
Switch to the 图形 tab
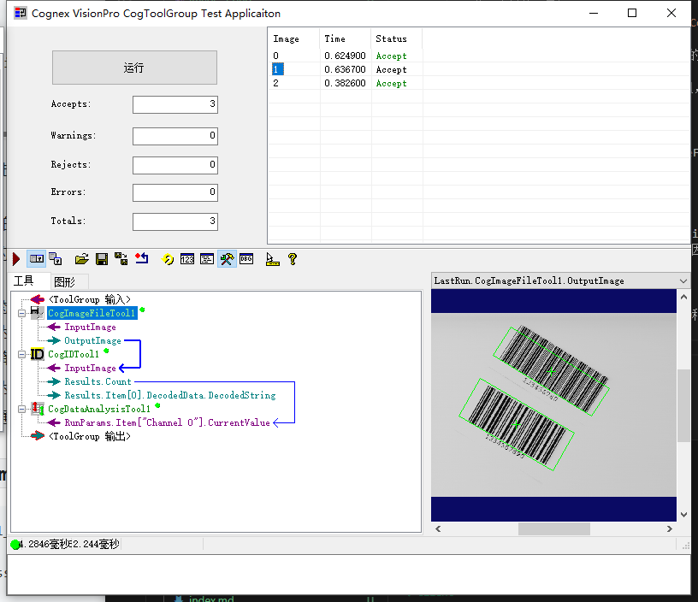click(64, 281)
